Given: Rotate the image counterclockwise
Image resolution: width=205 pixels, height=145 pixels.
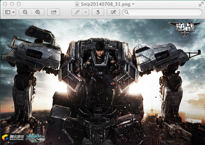Looking at the screenshot, I should [98, 12].
